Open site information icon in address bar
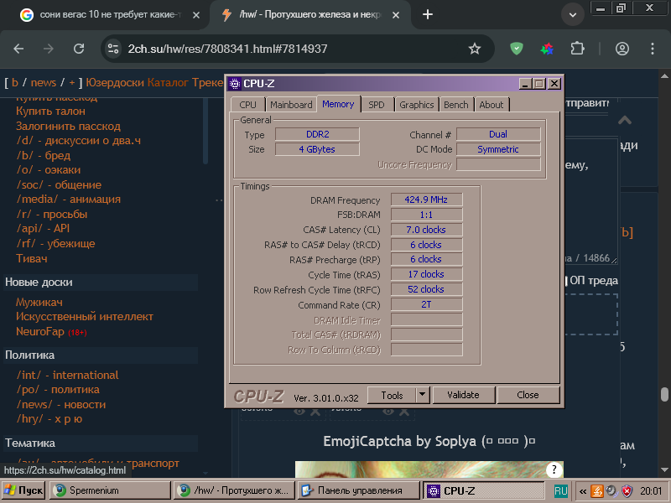The image size is (671, 503). click(113, 49)
